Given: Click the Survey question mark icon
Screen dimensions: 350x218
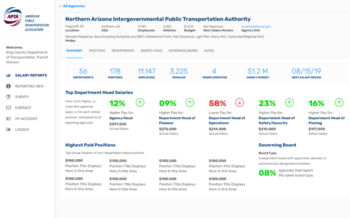Looking at the screenshot, I should point(8,97).
